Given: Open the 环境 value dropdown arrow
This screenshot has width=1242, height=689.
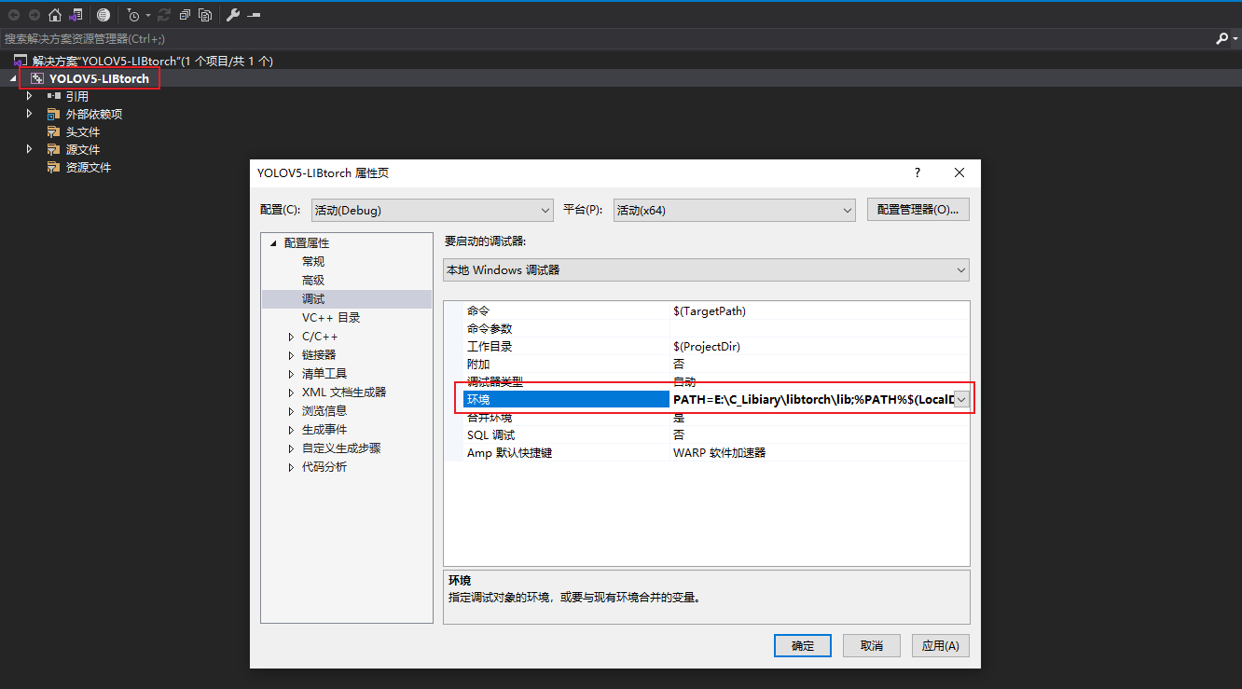Looking at the screenshot, I should coord(962,399).
